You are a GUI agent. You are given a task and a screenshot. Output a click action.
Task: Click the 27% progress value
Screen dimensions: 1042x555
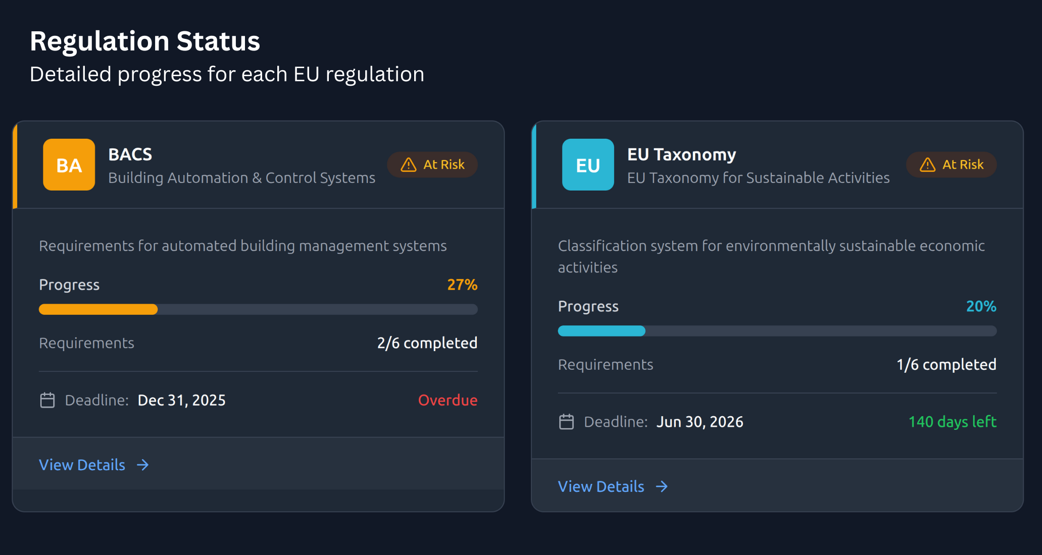click(462, 285)
